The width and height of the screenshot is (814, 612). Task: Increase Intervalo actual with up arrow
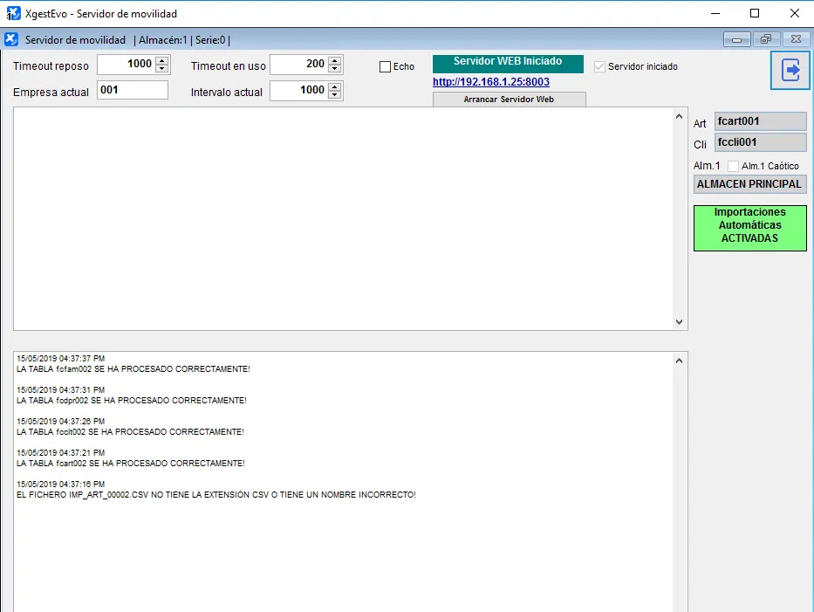click(336, 86)
